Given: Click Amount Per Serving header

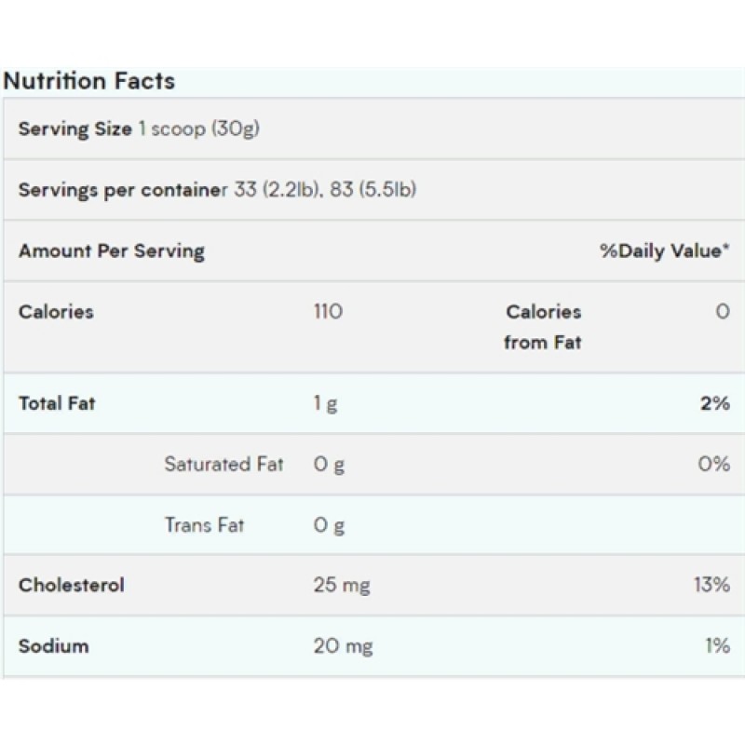Looking at the screenshot, I should [112, 251].
